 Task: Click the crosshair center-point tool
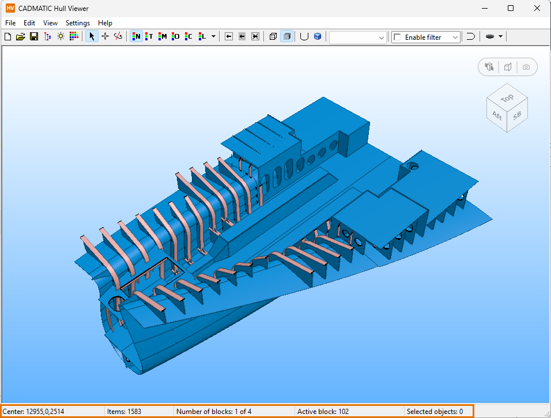click(105, 36)
